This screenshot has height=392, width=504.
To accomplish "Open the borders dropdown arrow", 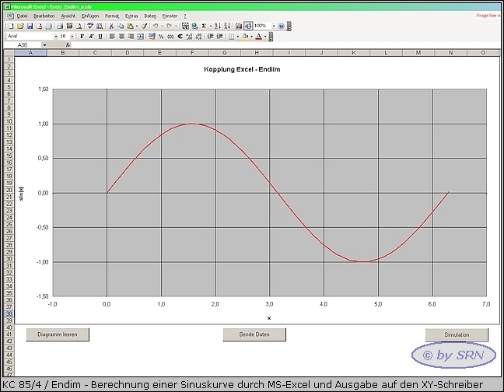I will [238, 37].
